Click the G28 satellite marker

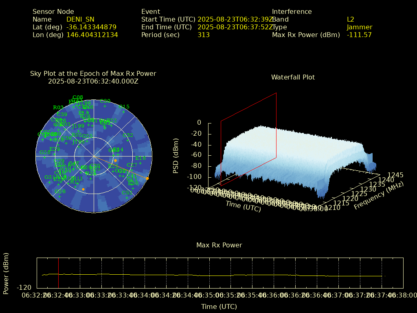click(x=45, y=157)
